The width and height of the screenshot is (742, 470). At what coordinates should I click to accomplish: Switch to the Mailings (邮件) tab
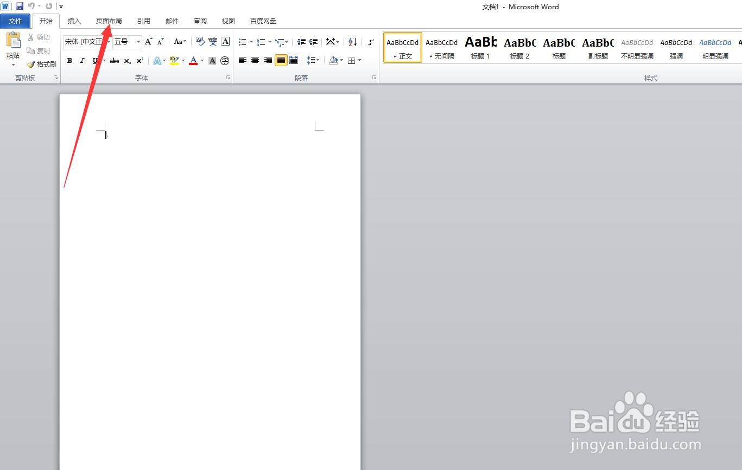click(172, 21)
